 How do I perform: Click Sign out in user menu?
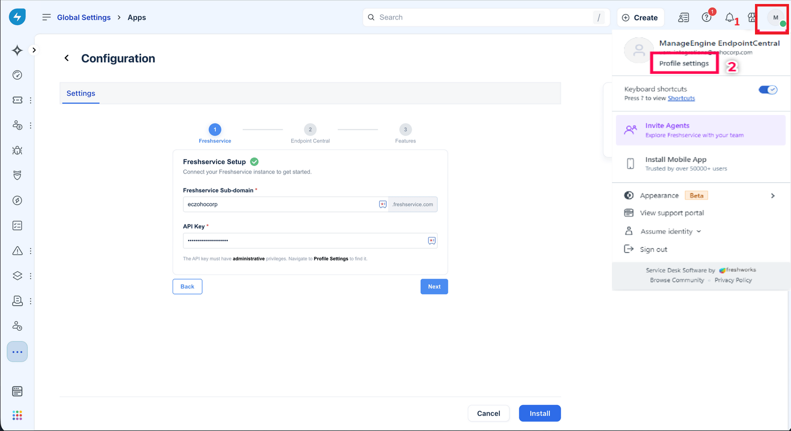653,249
